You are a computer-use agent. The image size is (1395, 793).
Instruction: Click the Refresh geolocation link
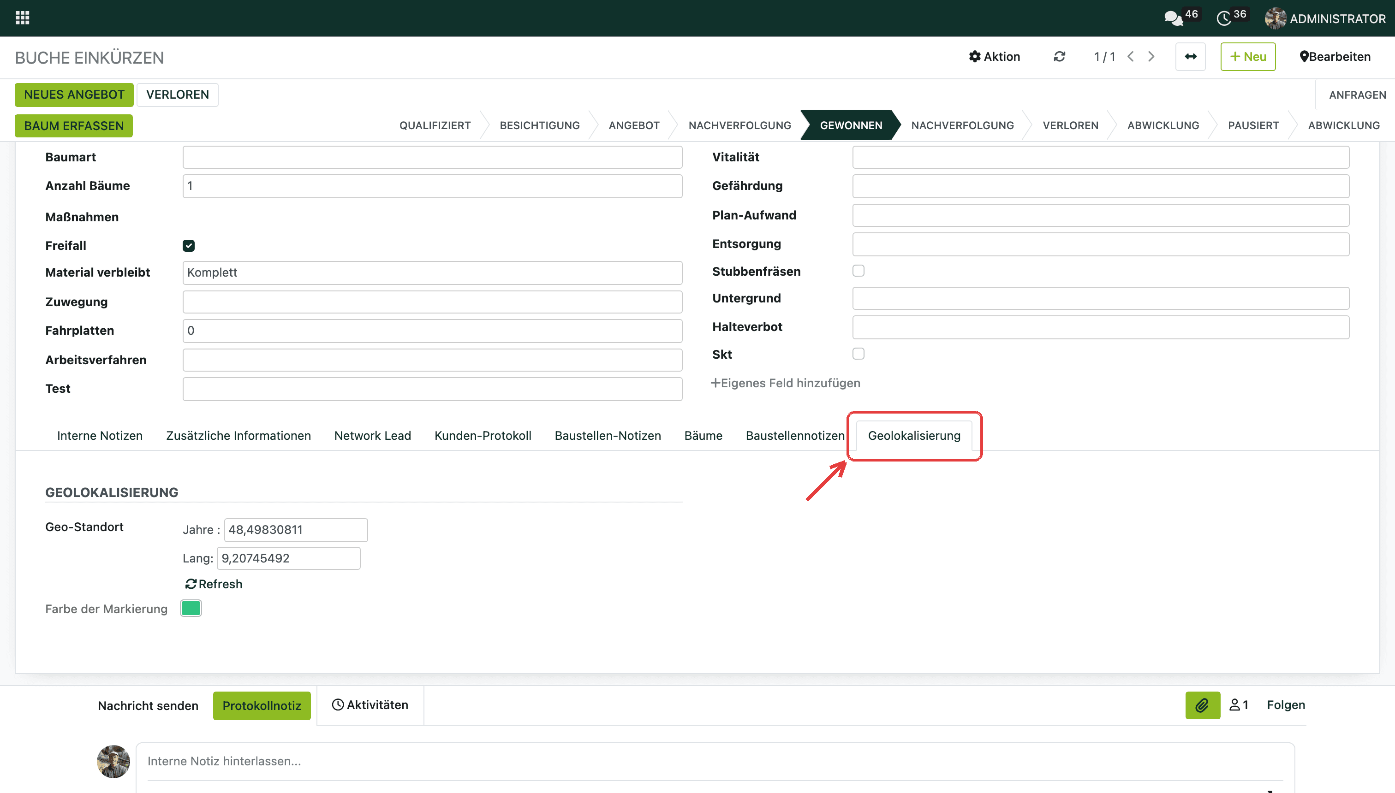pyautogui.click(x=214, y=584)
